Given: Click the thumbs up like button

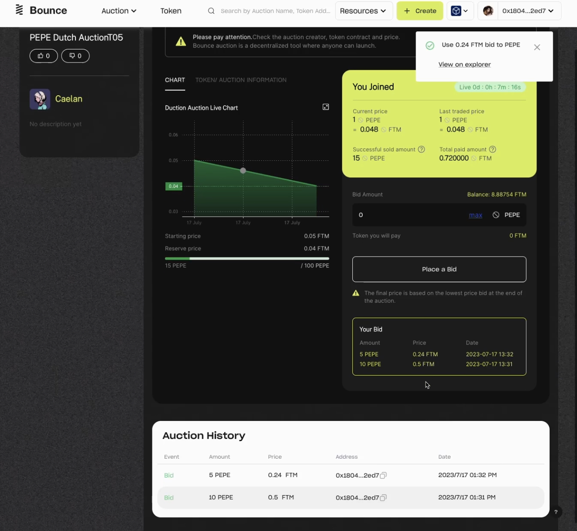Looking at the screenshot, I should [x=44, y=56].
